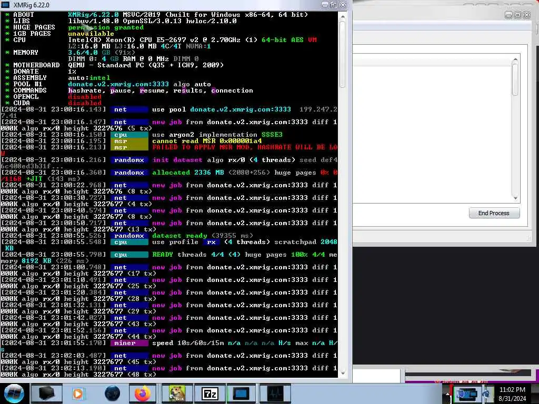Open the heartbeat monitor taskbar icon
This screenshot has height=404, width=539.
(x=275, y=393)
